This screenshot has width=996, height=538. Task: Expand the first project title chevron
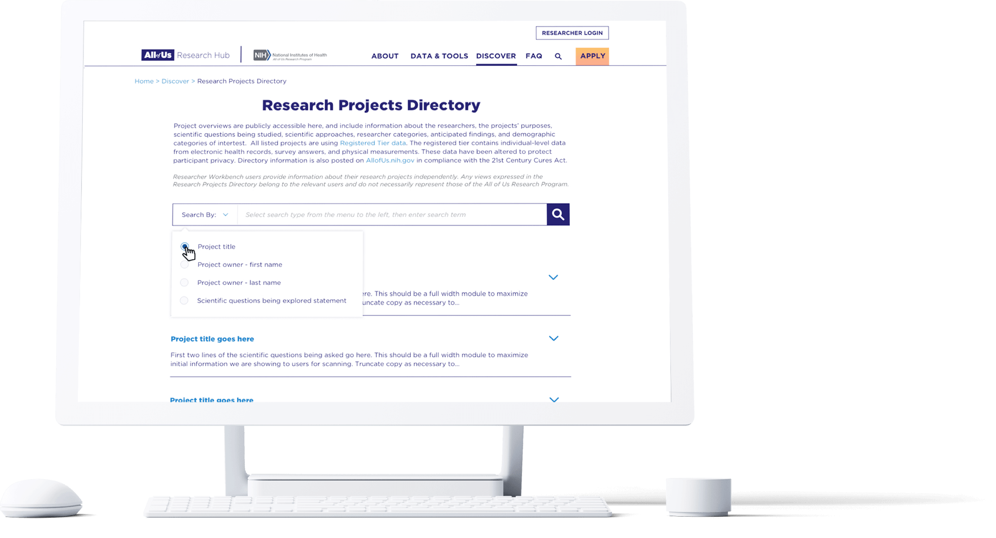point(553,277)
